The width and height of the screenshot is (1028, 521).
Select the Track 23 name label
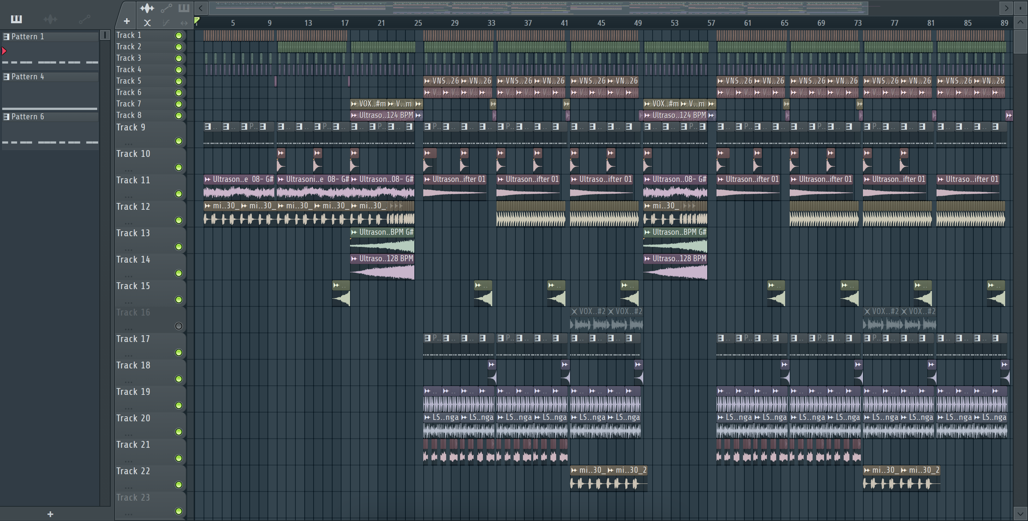tap(133, 497)
